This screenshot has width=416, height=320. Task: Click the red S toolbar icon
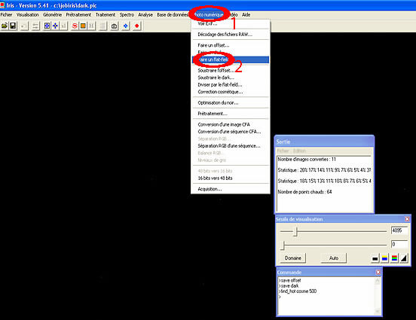point(75,26)
